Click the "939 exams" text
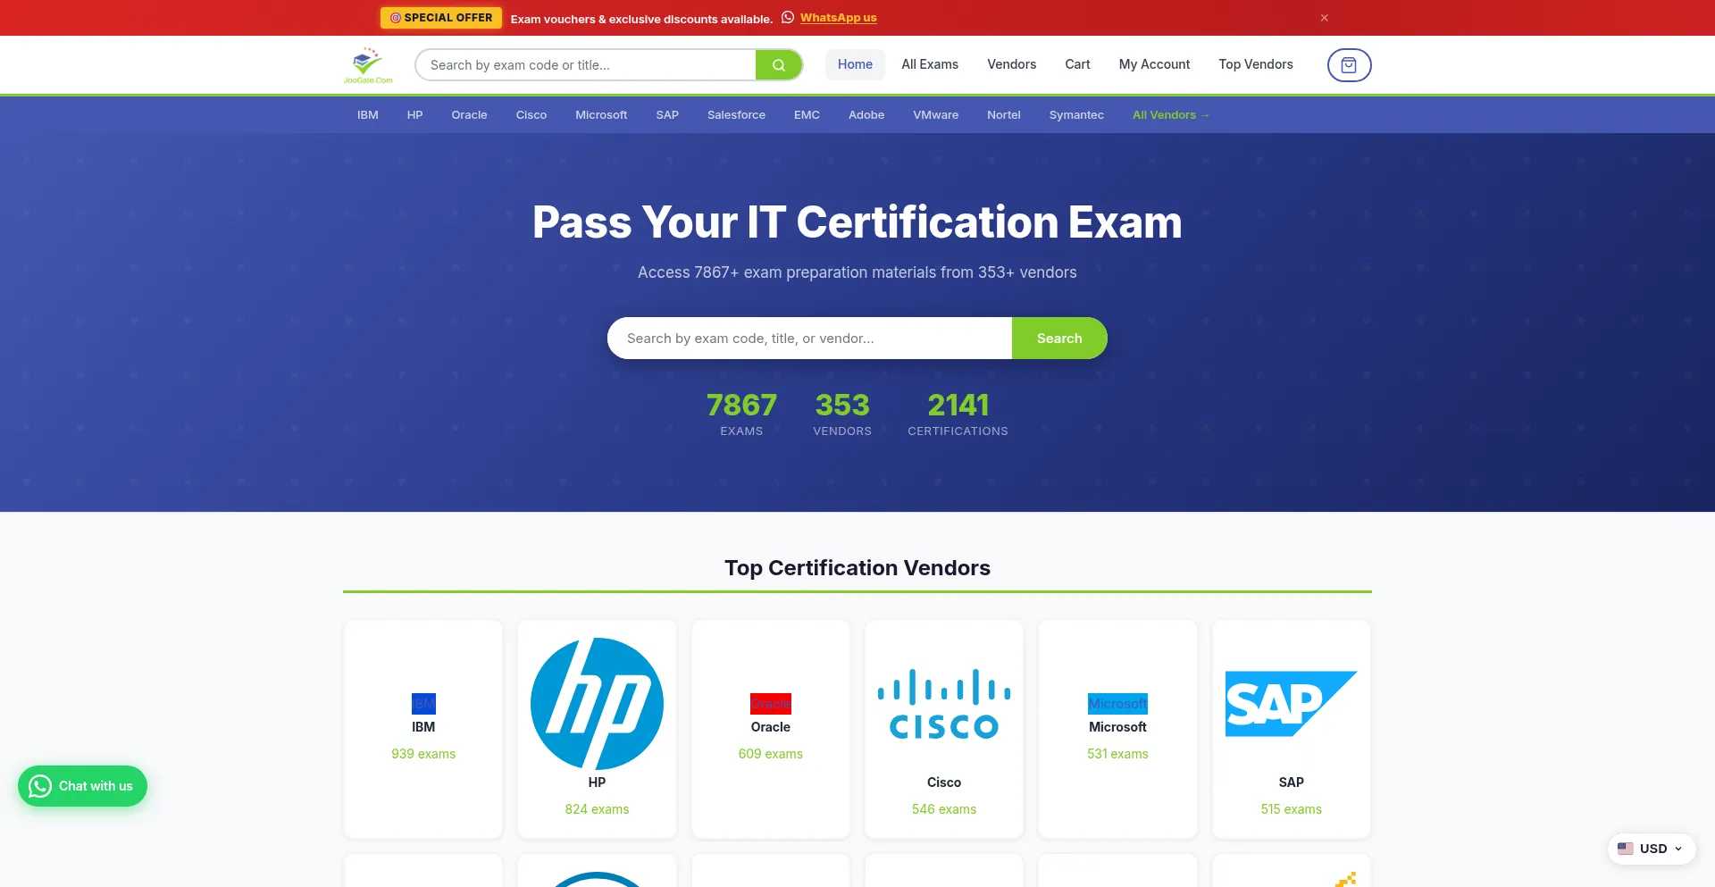 click(x=423, y=754)
